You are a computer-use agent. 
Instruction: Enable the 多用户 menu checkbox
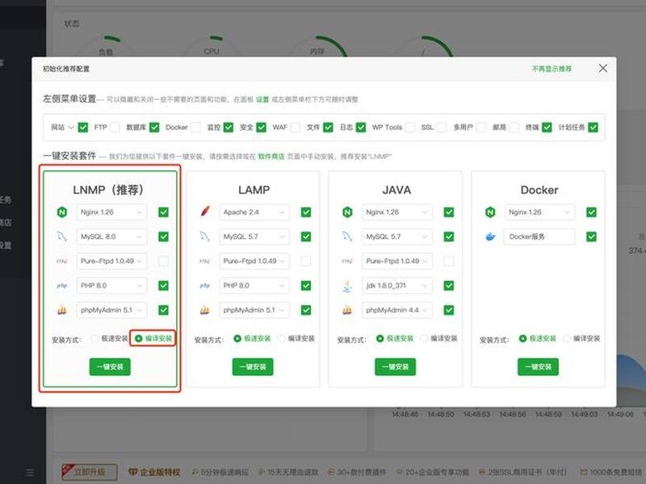pyautogui.click(x=480, y=127)
